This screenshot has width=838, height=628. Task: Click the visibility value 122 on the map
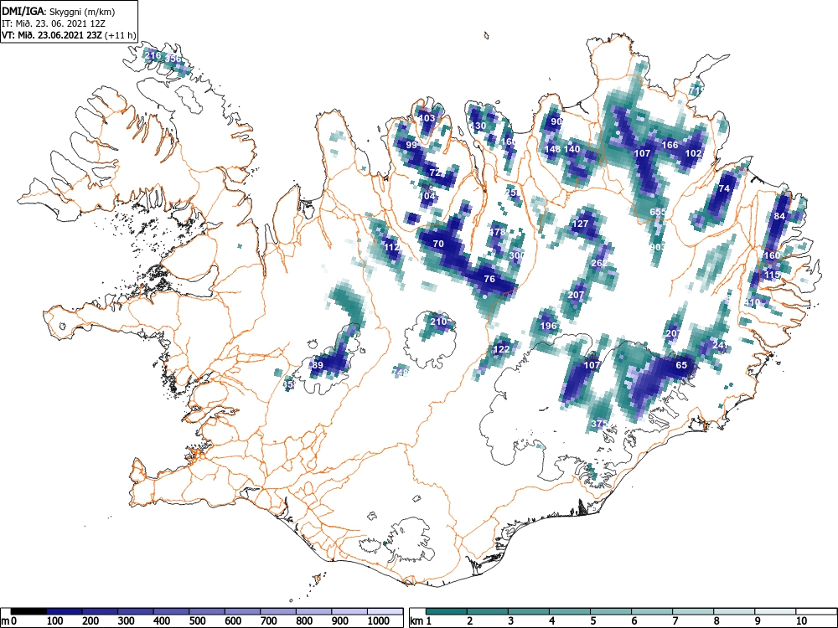point(501,349)
